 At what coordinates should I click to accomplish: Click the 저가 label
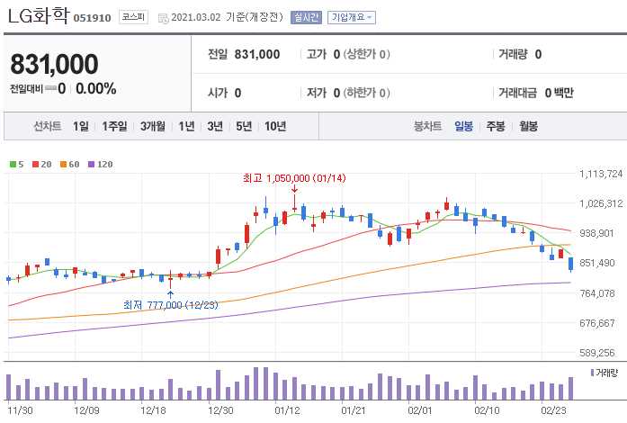(x=317, y=93)
